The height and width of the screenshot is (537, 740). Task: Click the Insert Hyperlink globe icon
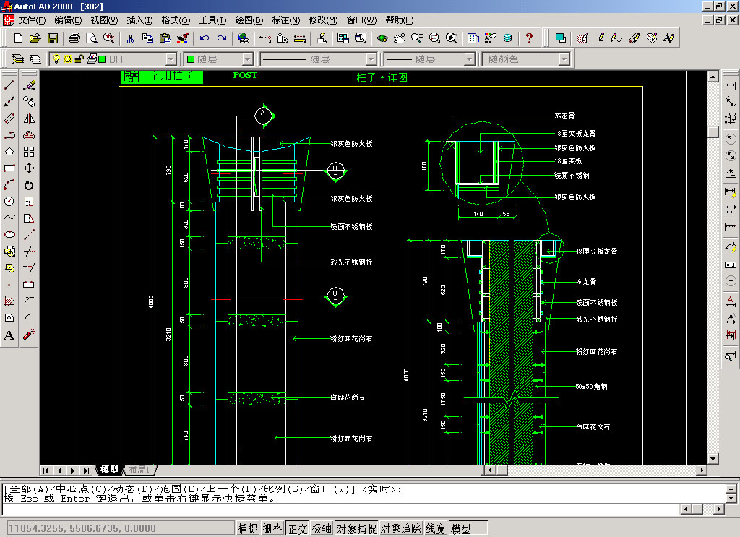244,38
